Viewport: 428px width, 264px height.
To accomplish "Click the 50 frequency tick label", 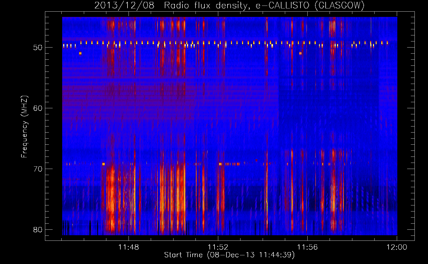I will click(x=38, y=48).
